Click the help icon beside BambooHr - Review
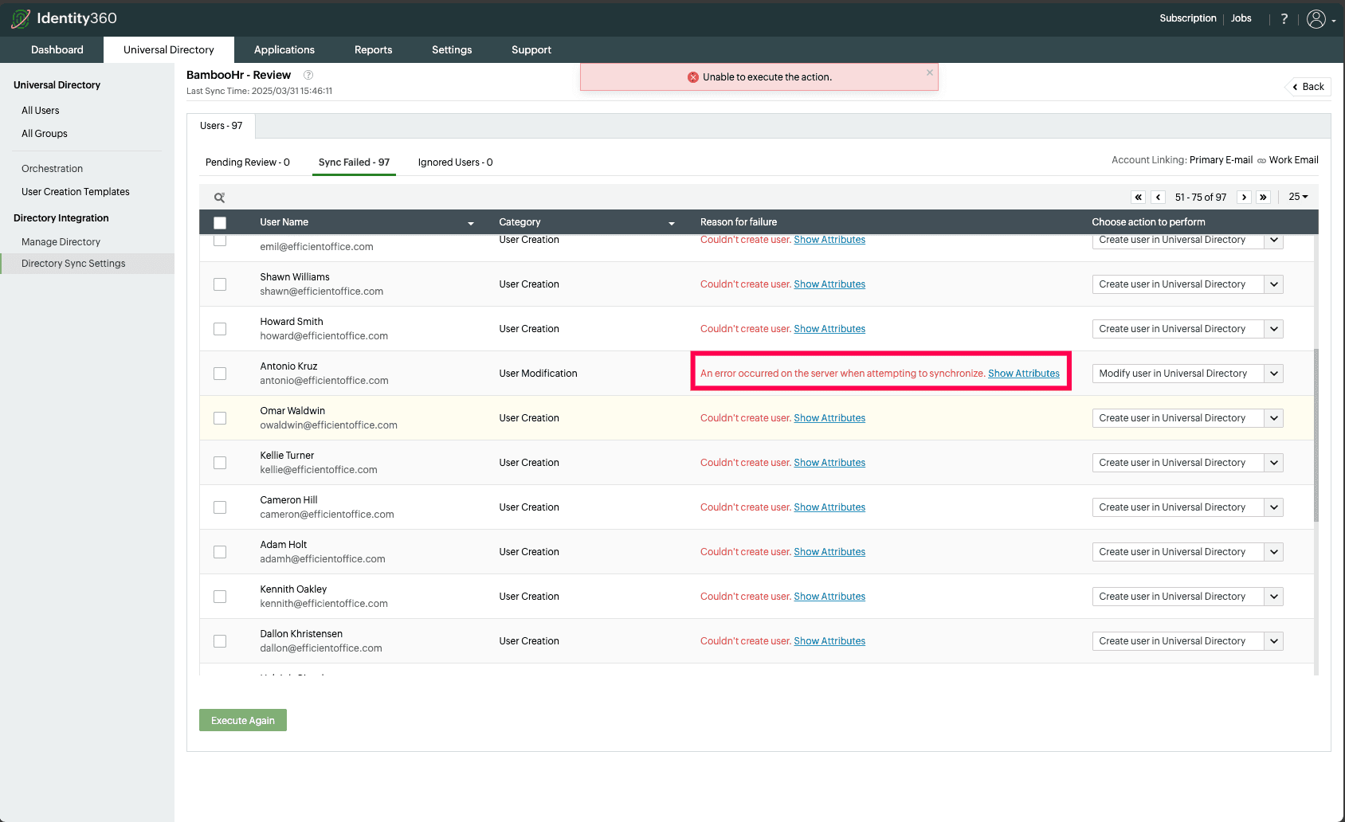 (x=308, y=75)
